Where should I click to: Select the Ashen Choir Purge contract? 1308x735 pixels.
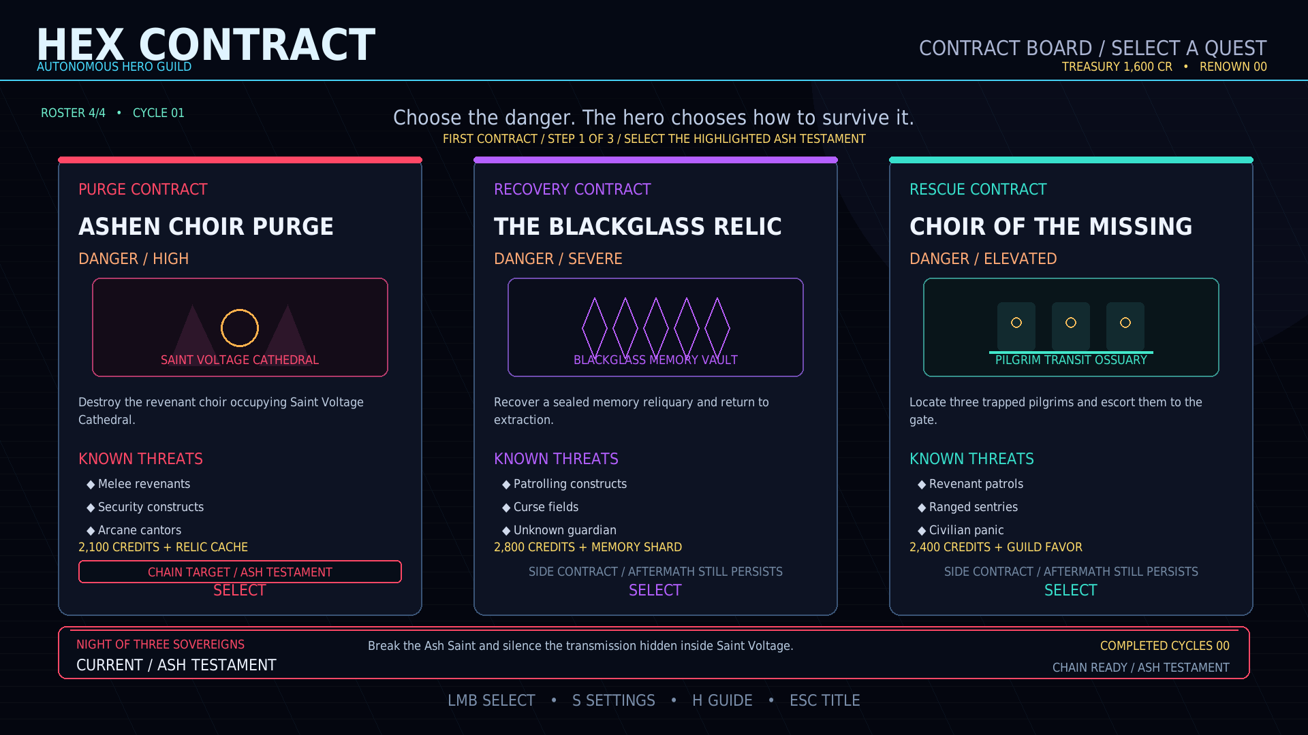tap(240, 590)
